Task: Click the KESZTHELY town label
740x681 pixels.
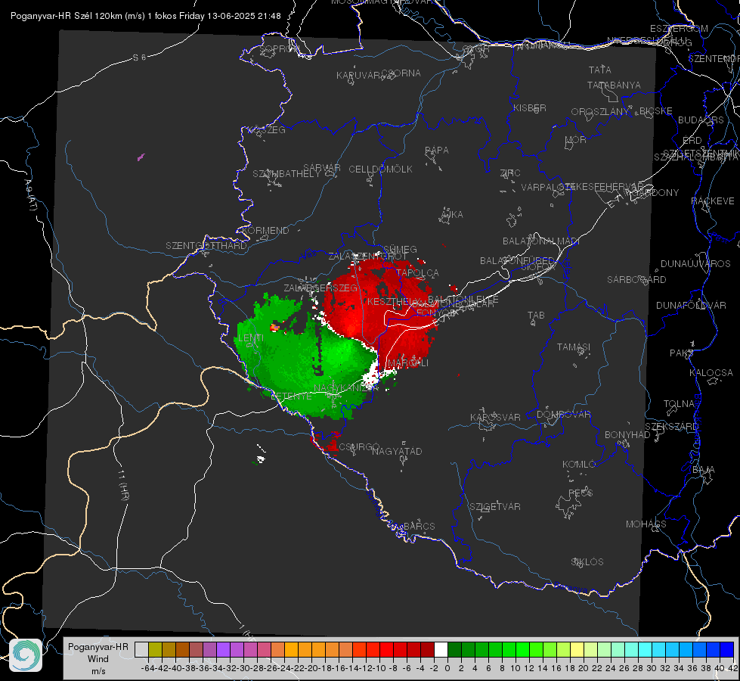Action: (x=394, y=301)
